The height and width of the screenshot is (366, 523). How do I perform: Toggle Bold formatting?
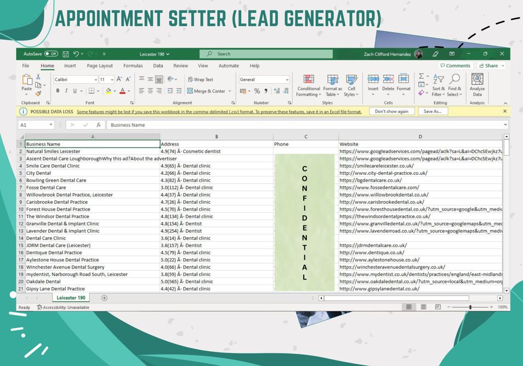(x=58, y=90)
